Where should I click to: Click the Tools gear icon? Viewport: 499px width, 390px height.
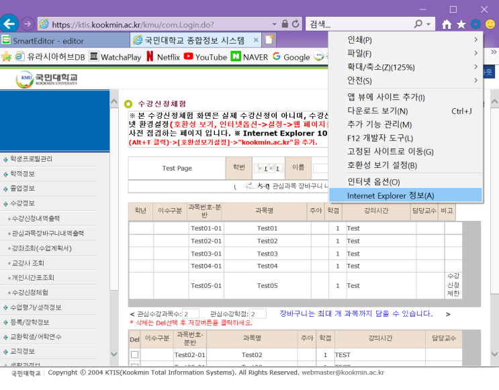click(475, 24)
